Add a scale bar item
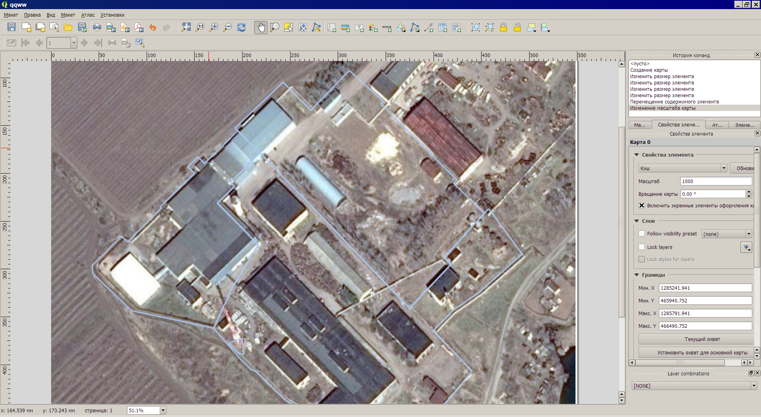The width and height of the screenshot is (761, 417). click(x=387, y=27)
